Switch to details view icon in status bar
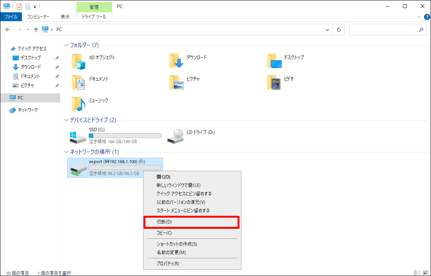 [x=417, y=273]
